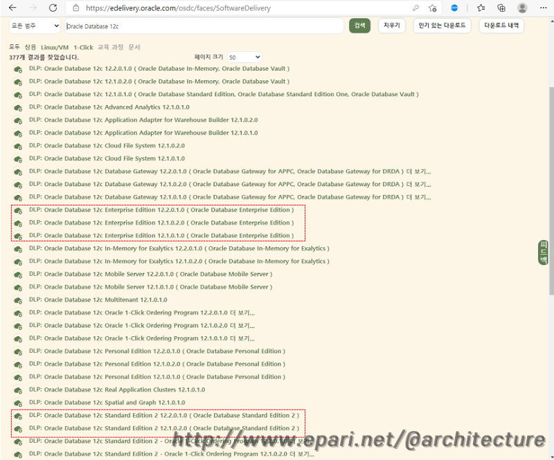Expand 더 보기 for 1-Click Ordering Program 12.1.0.1.0
The width and height of the screenshot is (554, 460).
click(242, 338)
